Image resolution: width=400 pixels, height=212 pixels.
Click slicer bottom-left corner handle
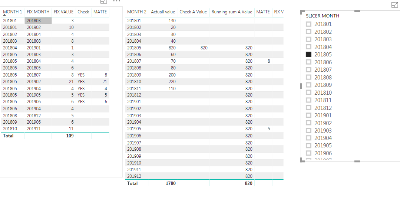coord(303,160)
